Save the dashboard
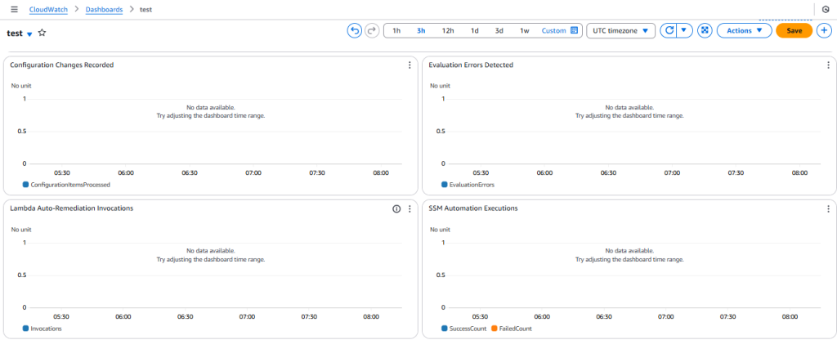Viewport: 837px width, 340px height. pos(794,30)
